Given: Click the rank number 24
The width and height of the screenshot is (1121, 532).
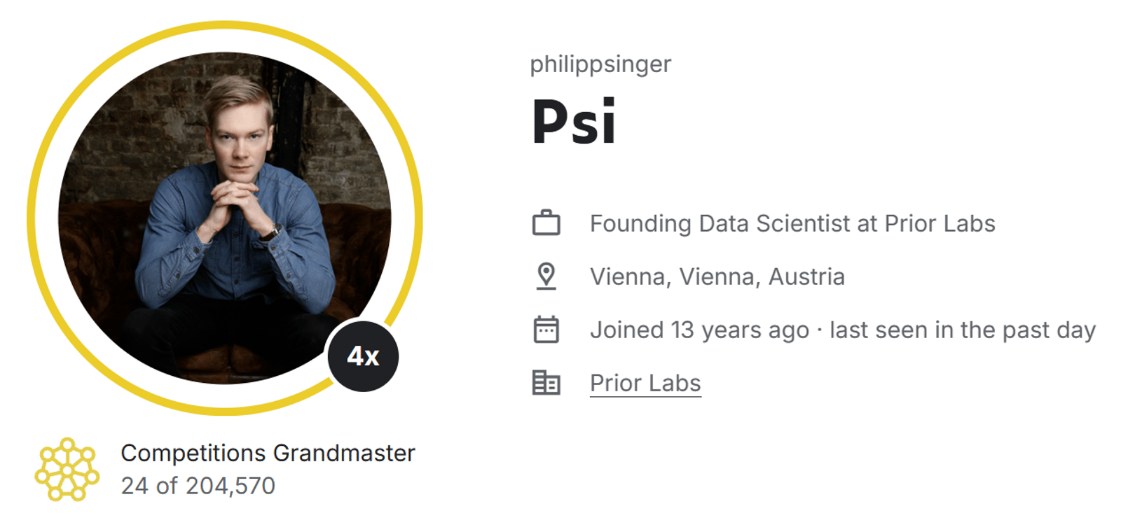Looking at the screenshot, I should 135,486.
